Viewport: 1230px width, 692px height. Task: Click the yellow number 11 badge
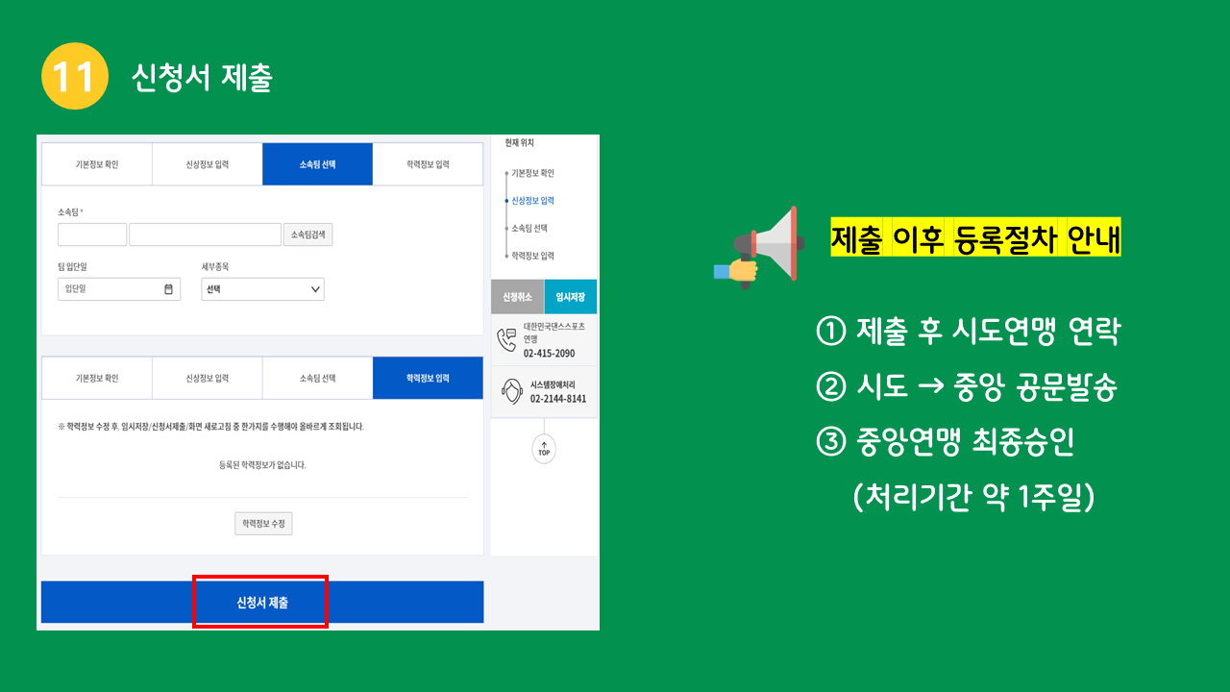click(74, 77)
